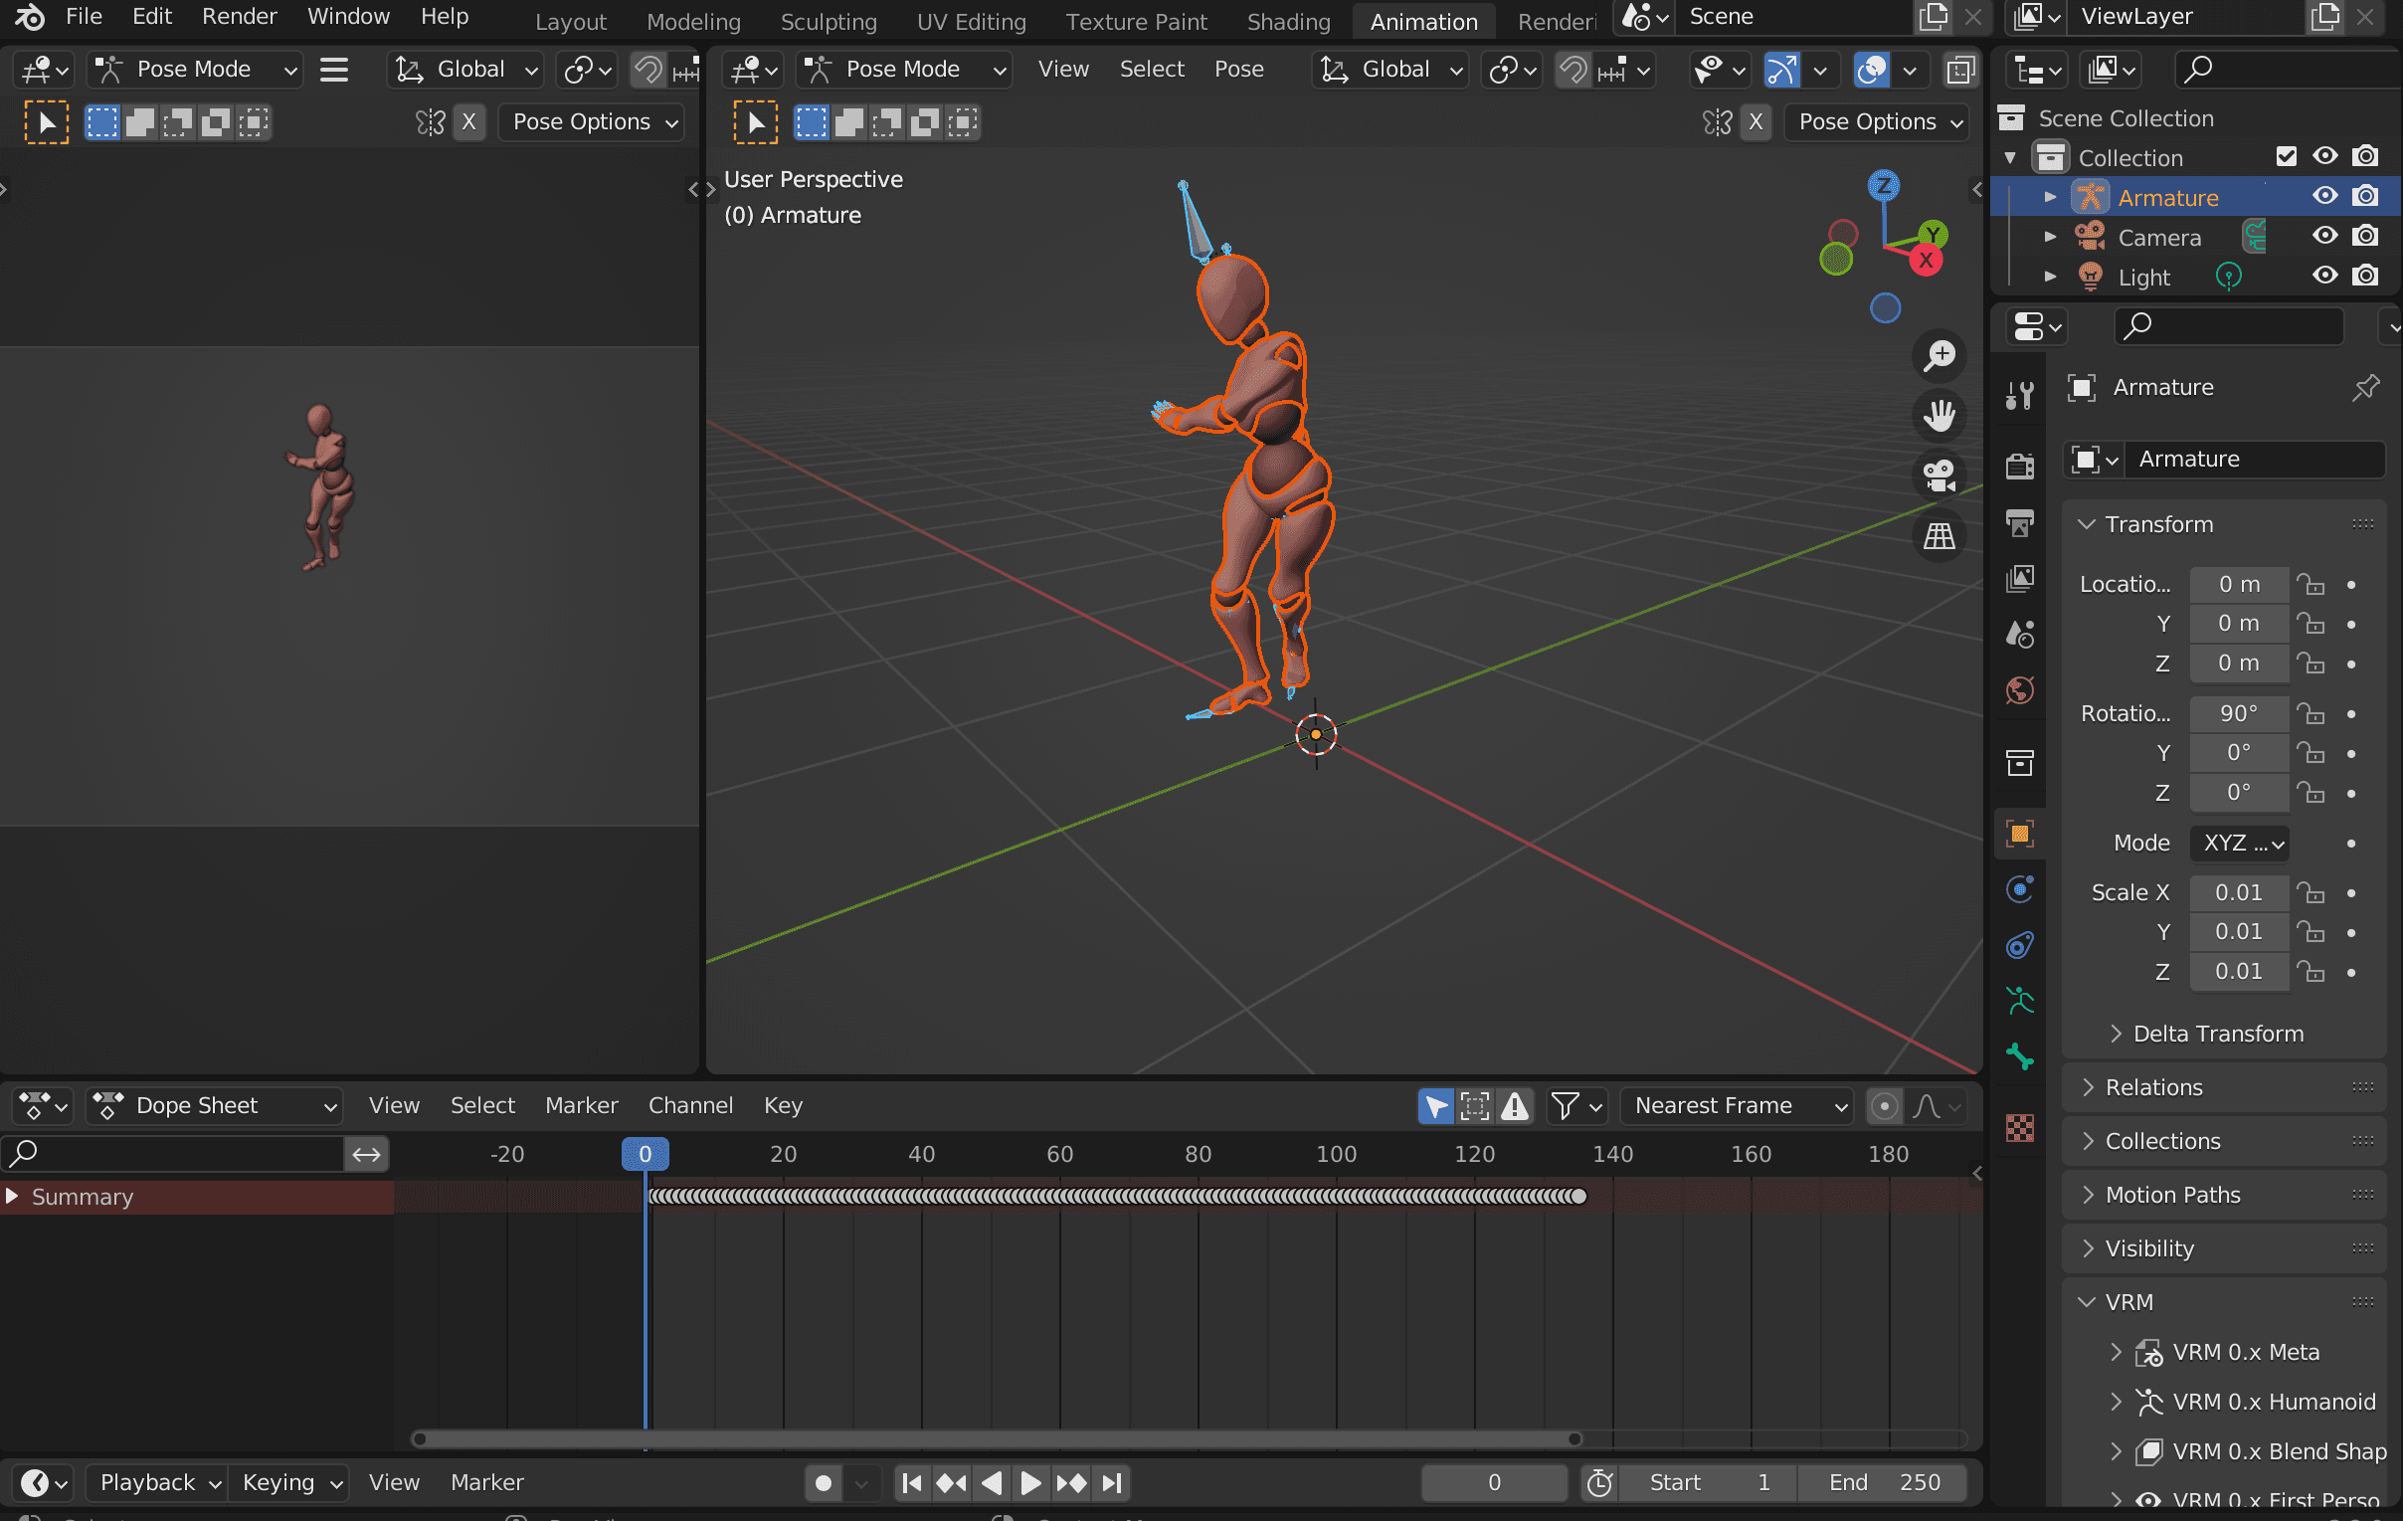This screenshot has height=1521, width=2403.
Task: Toggle X-ray view in the main viewport header
Action: [1960, 70]
